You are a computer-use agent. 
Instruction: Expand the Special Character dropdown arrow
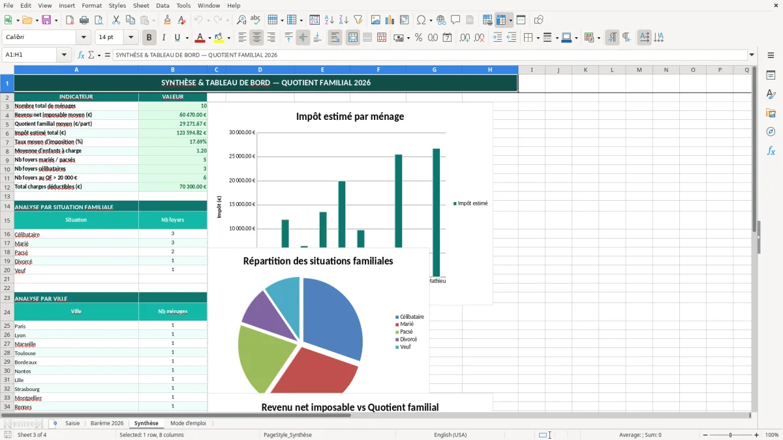[430, 20]
